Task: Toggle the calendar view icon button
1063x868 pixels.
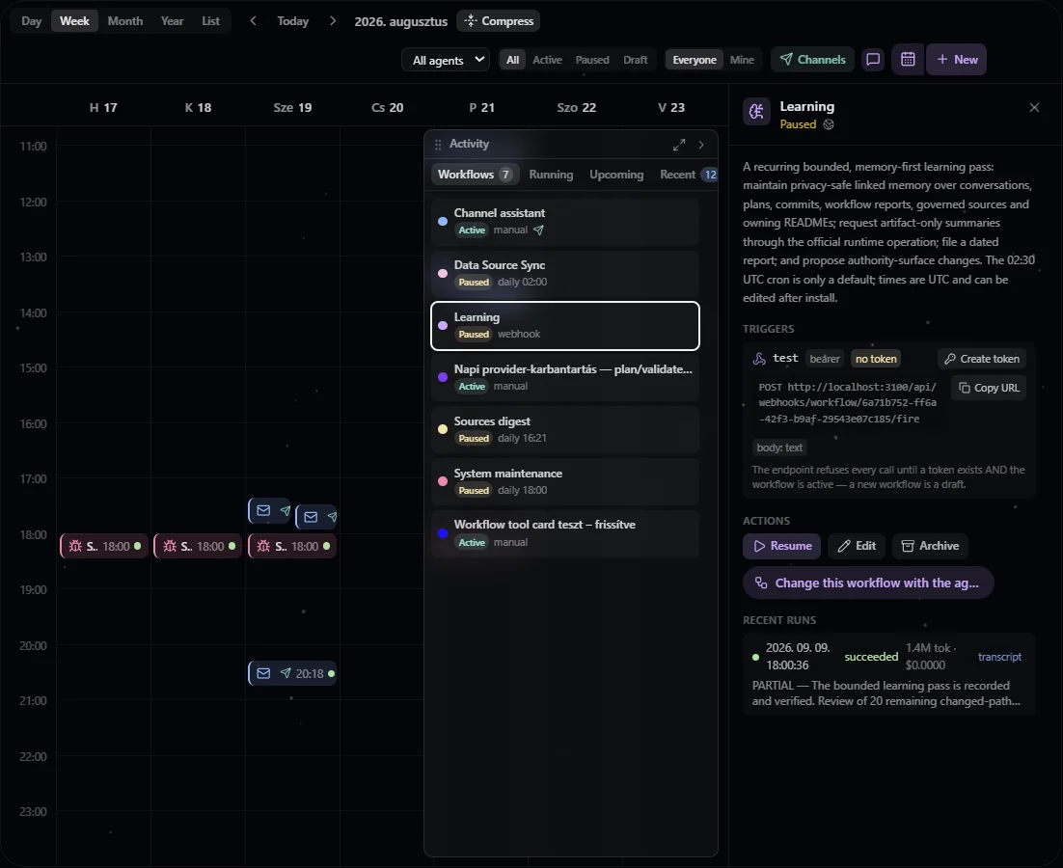Action: pyautogui.click(x=908, y=60)
